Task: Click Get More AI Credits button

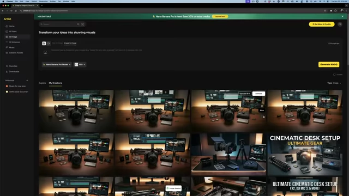Action: 321,24
